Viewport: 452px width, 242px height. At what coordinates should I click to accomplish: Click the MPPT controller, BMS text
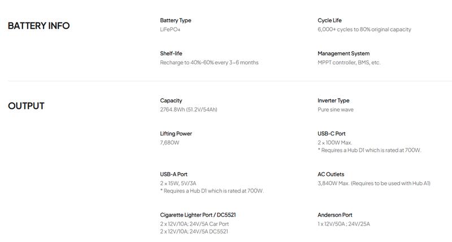click(x=349, y=63)
